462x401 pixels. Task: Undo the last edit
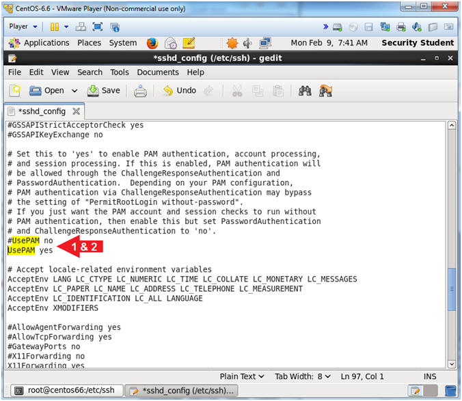click(x=180, y=91)
